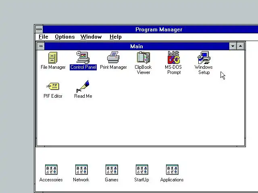Select the MS-DOS Prompt icon
The height and width of the screenshot is (193, 258).
click(x=174, y=57)
